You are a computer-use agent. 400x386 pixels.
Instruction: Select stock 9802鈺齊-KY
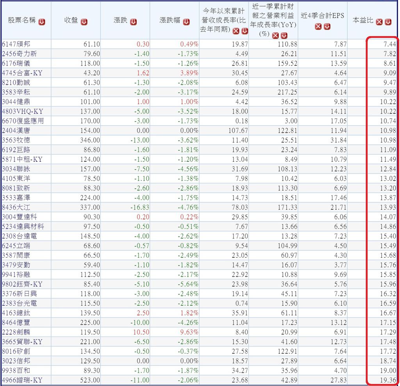click(x=18, y=284)
